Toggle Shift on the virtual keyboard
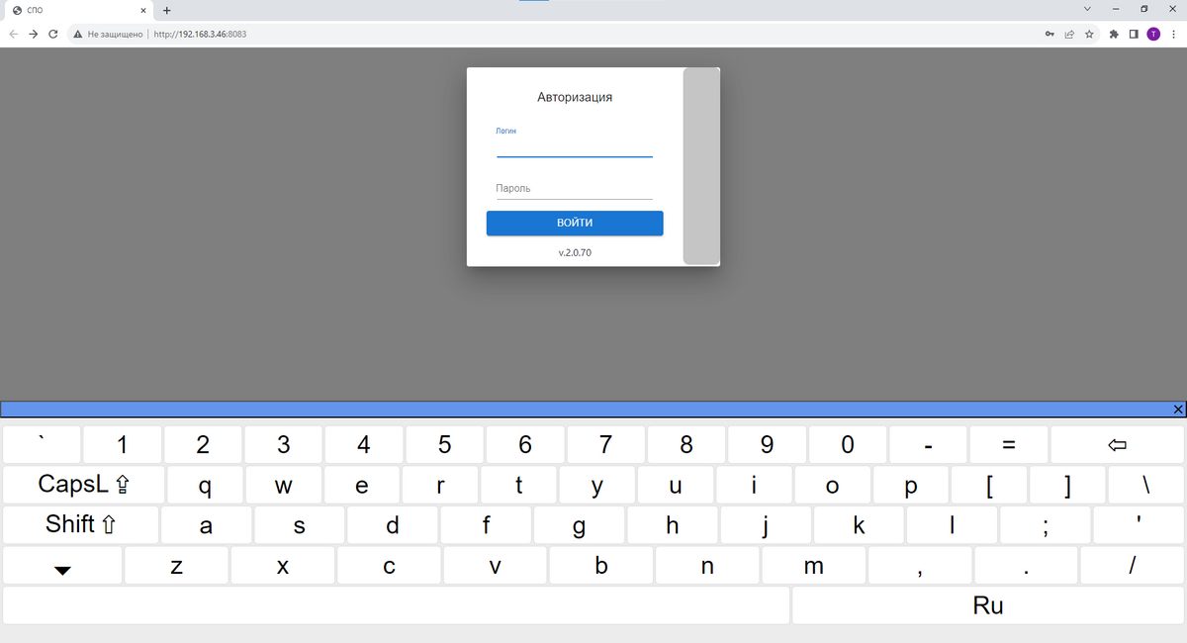Image resolution: width=1187 pixels, height=643 pixels. click(x=80, y=524)
